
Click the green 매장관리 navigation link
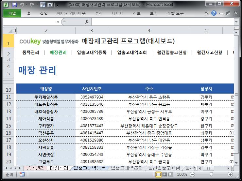point(58,53)
